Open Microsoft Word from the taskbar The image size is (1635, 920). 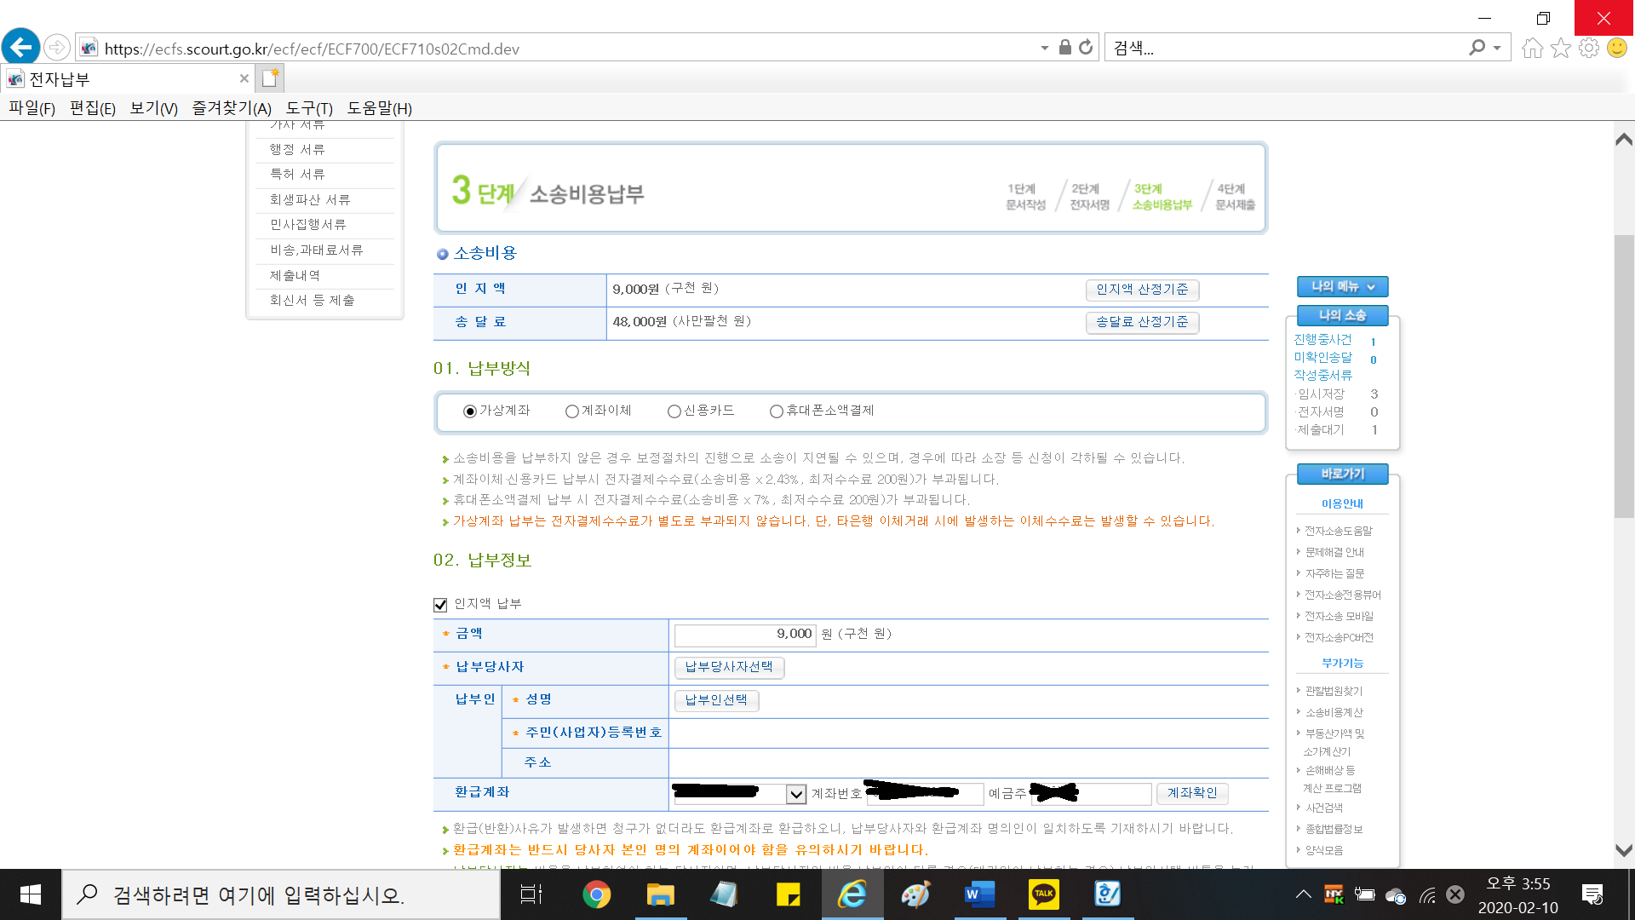[979, 894]
